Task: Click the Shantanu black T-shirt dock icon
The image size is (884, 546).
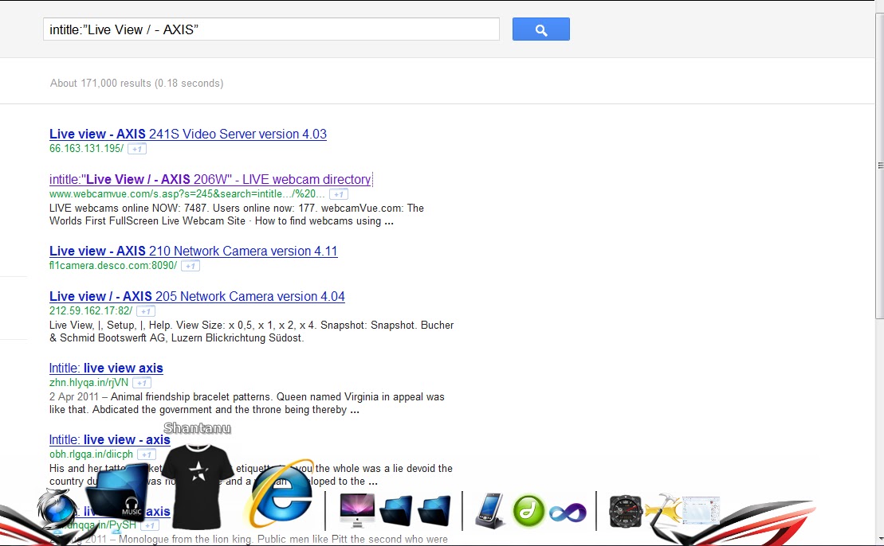Action: pyautogui.click(x=198, y=486)
